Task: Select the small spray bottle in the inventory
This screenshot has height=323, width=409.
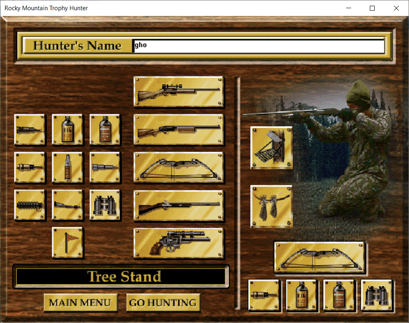Action: [68, 167]
